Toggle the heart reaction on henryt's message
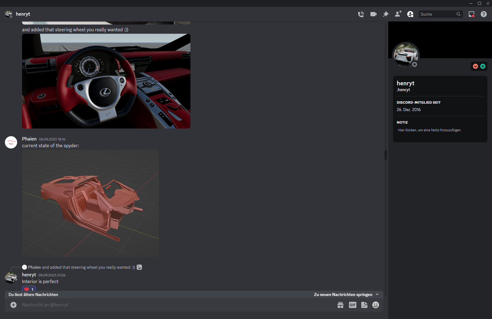This screenshot has width=492, height=319. (29, 289)
